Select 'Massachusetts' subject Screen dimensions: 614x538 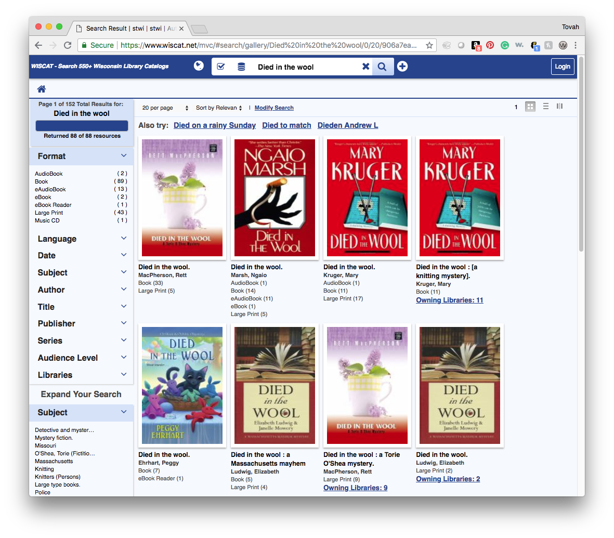pos(54,461)
